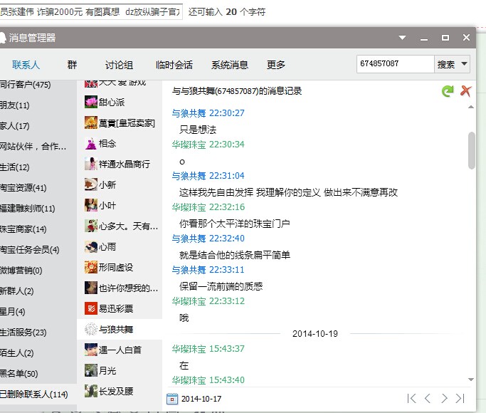Click message 就是结合他的线条扁平简单

coord(235,255)
